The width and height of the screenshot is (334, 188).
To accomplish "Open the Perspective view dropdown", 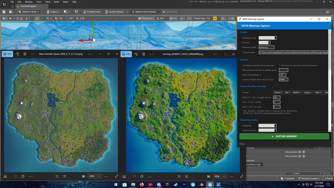I will pyautogui.click(x=146, y=18).
